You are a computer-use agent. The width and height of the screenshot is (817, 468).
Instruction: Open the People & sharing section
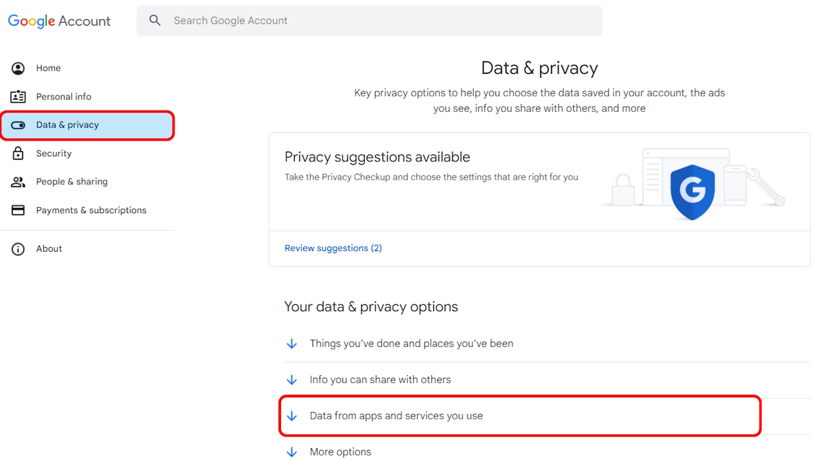coord(72,181)
